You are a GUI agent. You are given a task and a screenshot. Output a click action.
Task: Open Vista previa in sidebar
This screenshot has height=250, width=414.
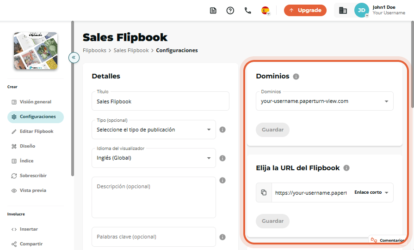click(35, 190)
